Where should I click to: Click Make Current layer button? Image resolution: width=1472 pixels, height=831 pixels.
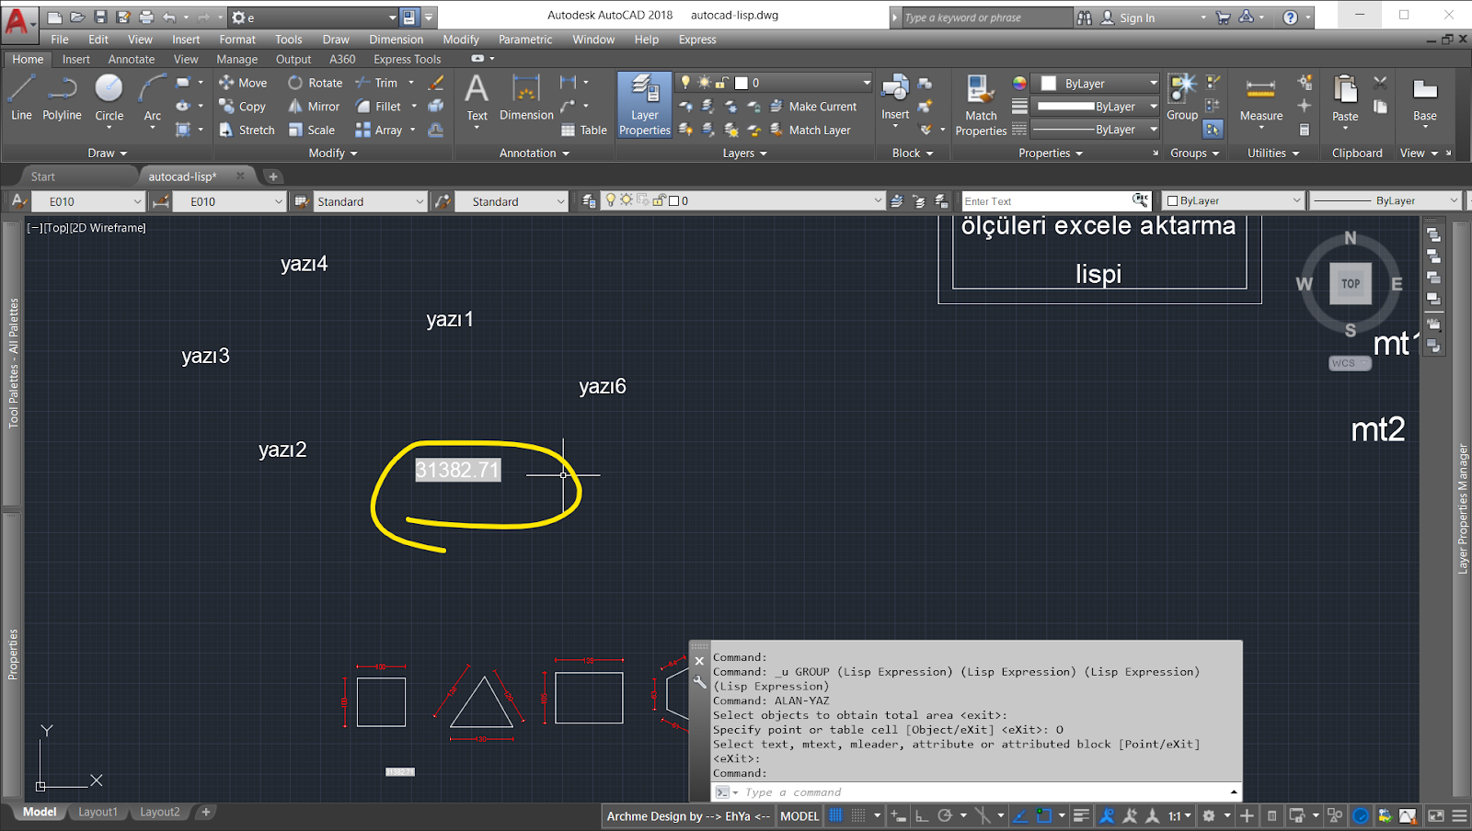(813, 107)
